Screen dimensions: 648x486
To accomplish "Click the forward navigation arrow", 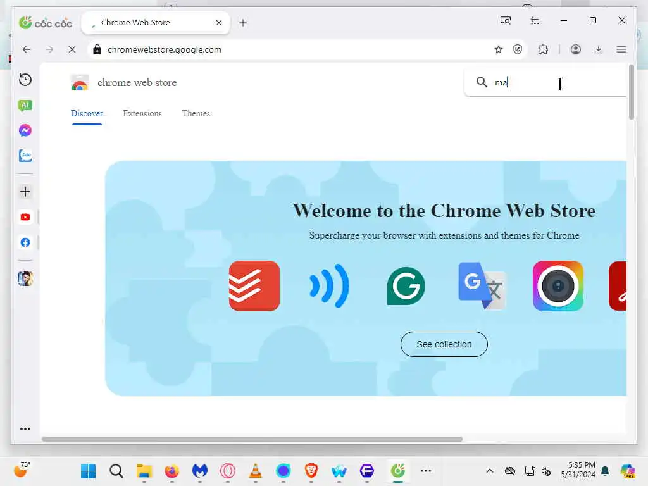I will pos(49,49).
